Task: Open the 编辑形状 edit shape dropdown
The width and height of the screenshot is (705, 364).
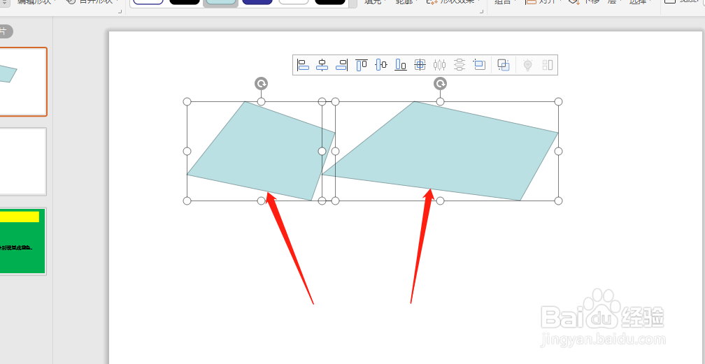Action: tap(36, 2)
